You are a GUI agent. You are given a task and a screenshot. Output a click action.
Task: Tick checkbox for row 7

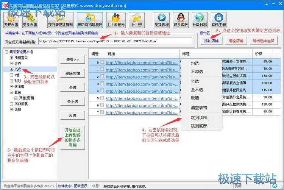tap(102, 112)
